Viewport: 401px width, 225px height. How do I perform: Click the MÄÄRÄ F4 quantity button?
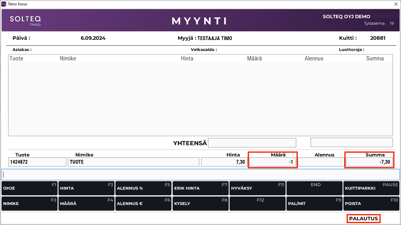click(x=86, y=203)
